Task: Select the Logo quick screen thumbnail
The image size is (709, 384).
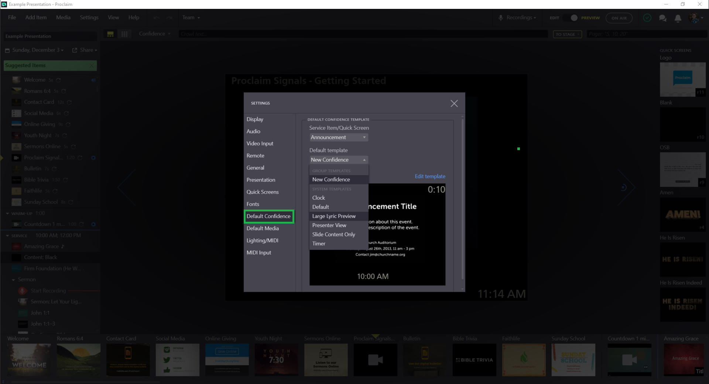Action: pyautogui.click(x=682, y=79)
